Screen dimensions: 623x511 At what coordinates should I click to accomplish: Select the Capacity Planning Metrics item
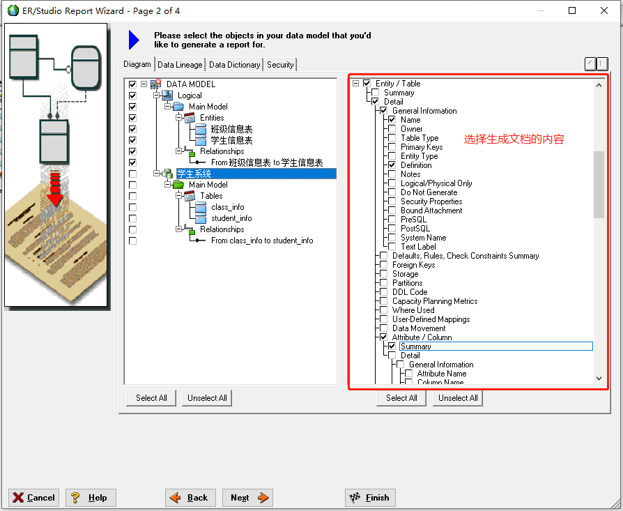435,300
